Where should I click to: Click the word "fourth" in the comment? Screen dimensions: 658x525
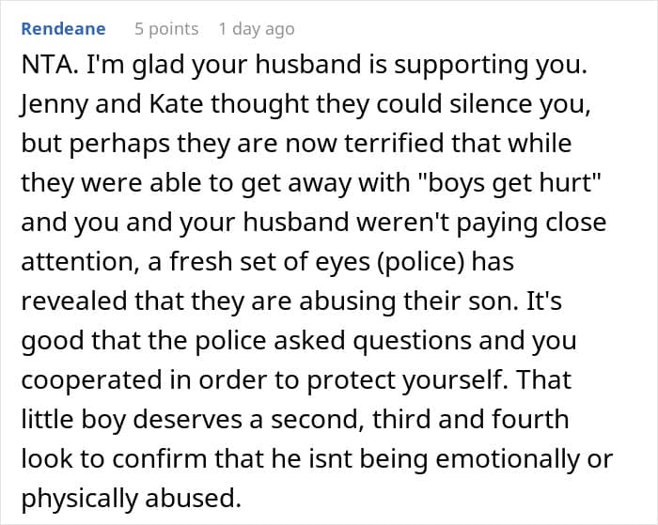coord(530,419)
